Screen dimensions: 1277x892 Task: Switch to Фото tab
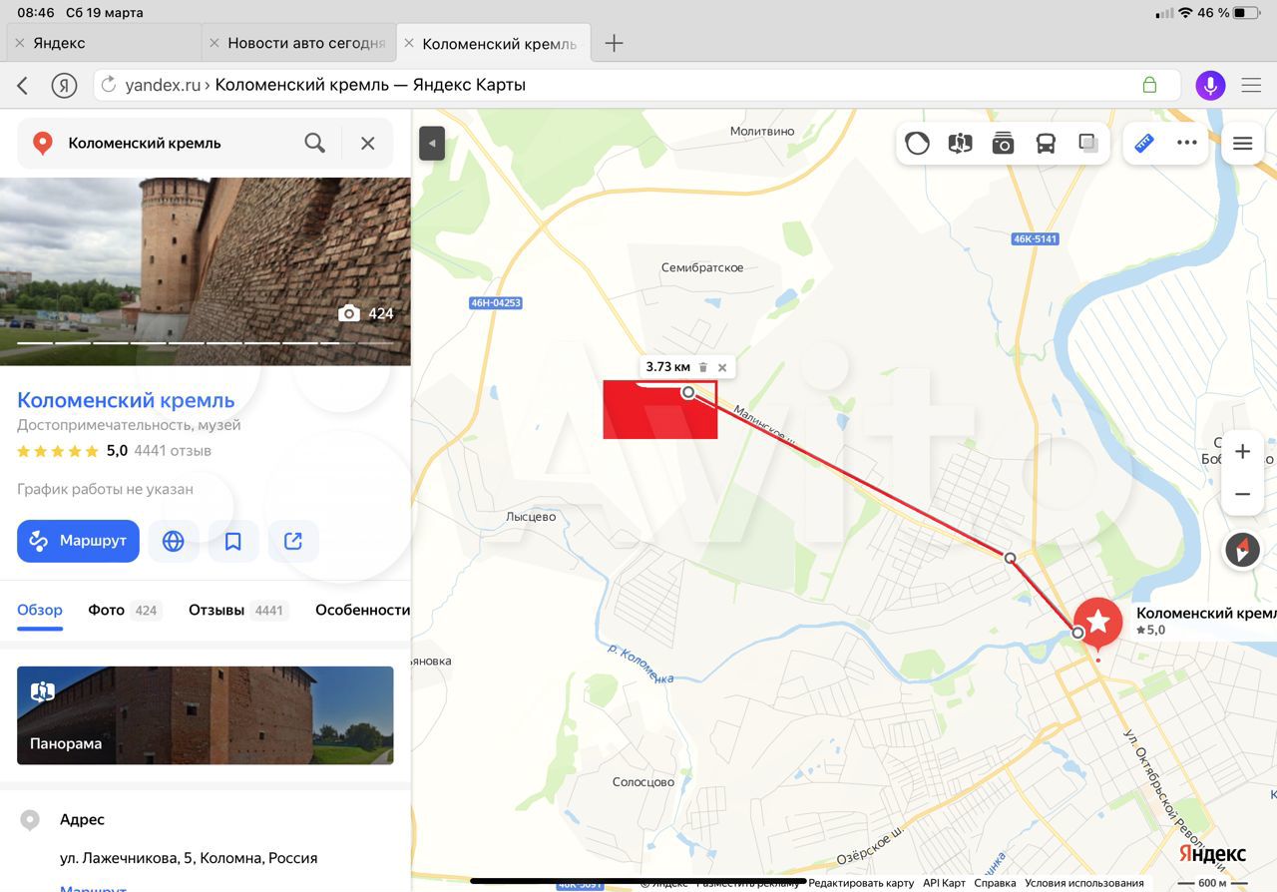click(125, 610)
